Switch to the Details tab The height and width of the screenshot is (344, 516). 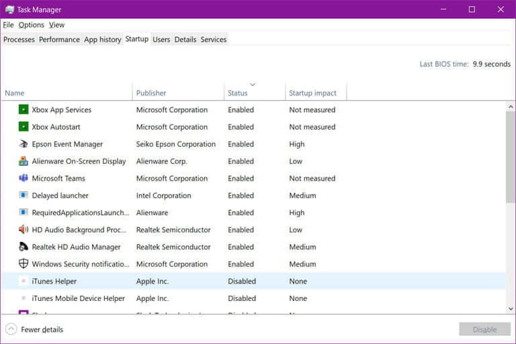185,40
